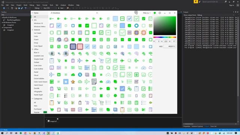Screen dimensions: 240x135
Task: Open the Analyze menu
Action: (x=63, y=5)
